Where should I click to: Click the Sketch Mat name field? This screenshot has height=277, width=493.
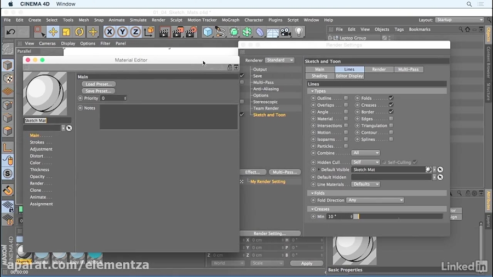click(x=47, y=120)
